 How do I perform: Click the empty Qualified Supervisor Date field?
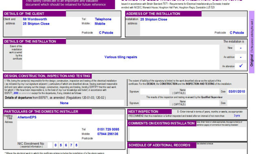click(236, 103)
